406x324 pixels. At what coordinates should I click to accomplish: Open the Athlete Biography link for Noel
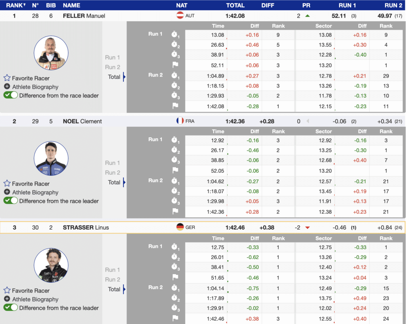[35, 192]
